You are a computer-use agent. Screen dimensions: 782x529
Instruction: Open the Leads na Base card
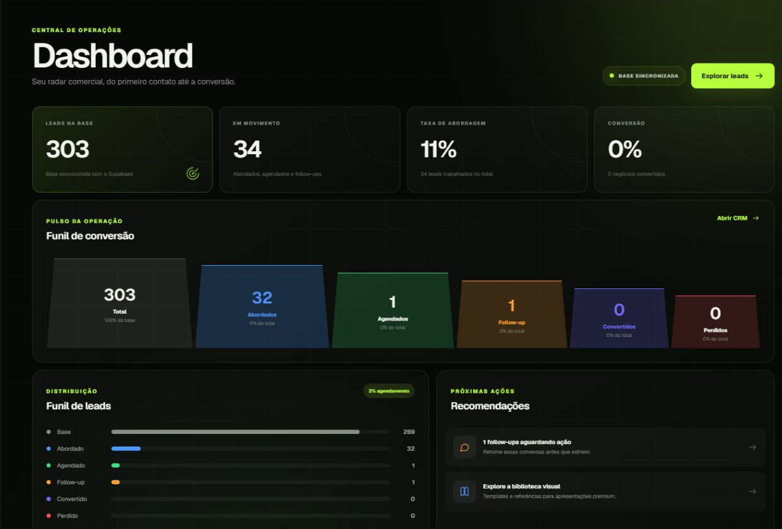122,149
